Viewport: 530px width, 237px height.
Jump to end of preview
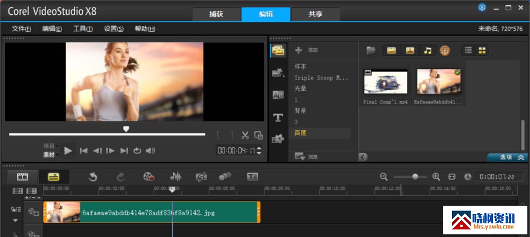pos(125,151)
